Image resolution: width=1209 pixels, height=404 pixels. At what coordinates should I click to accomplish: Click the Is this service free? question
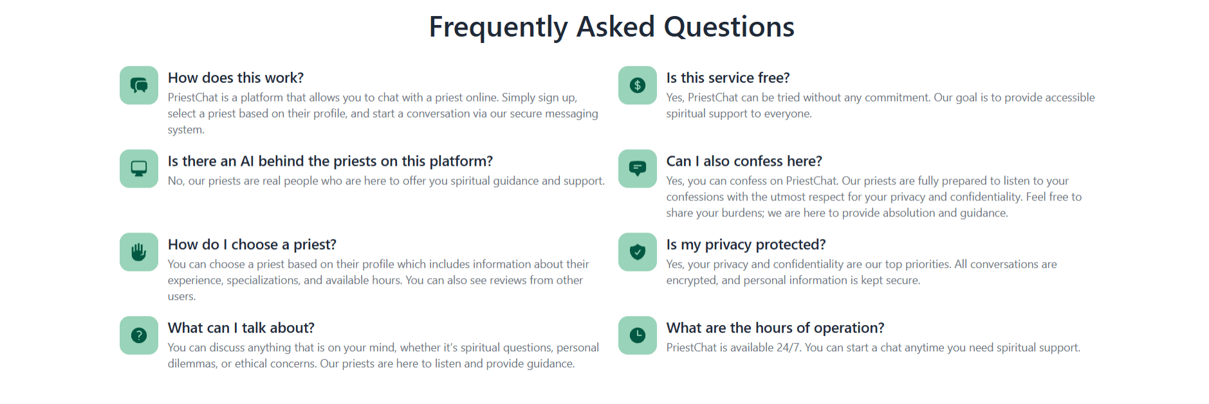pos(728,78)
